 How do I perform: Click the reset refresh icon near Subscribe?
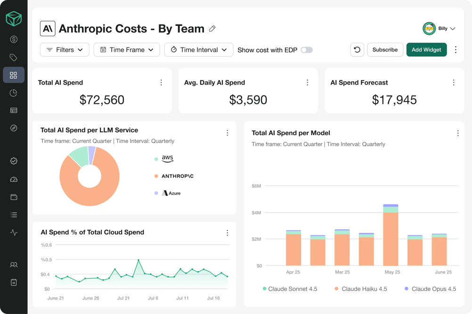(357, 49)
